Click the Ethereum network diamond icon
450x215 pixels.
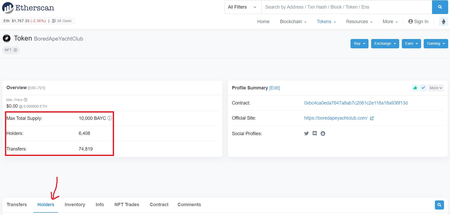point(443,22)
